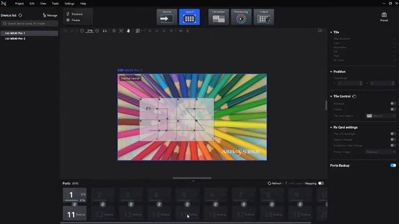Open the Tools menu
The image size is (399, 224).
coord(55,4)
